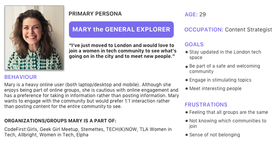
Task: Click bullet before Meet interesting people
Action: tap(187, 89)
